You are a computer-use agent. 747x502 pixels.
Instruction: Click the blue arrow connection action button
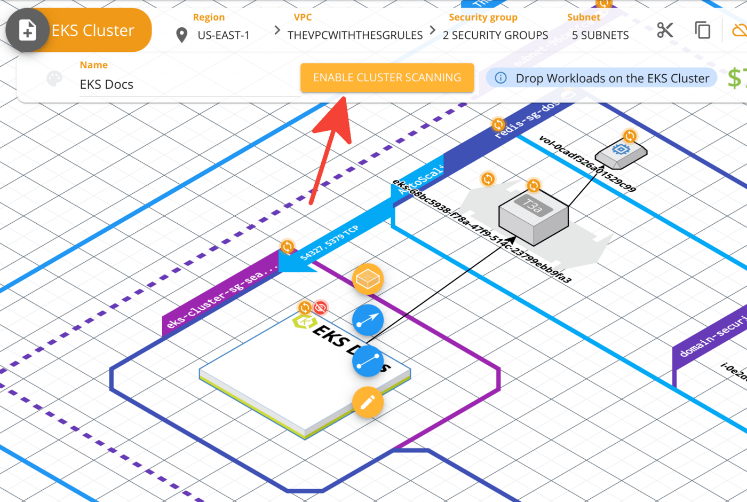[x=368, y=320]
